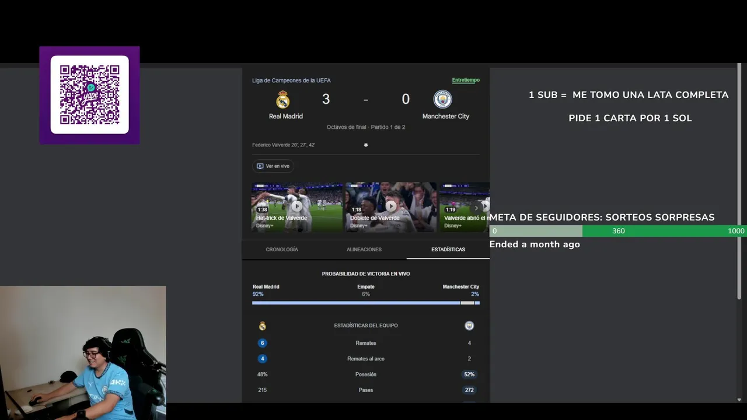Click the '1 SUB = ME TOMO UNA LATA COMPLETA' text
Image resolution: width=747 pixels, height=420 pixels.
[x=629, y=94]
